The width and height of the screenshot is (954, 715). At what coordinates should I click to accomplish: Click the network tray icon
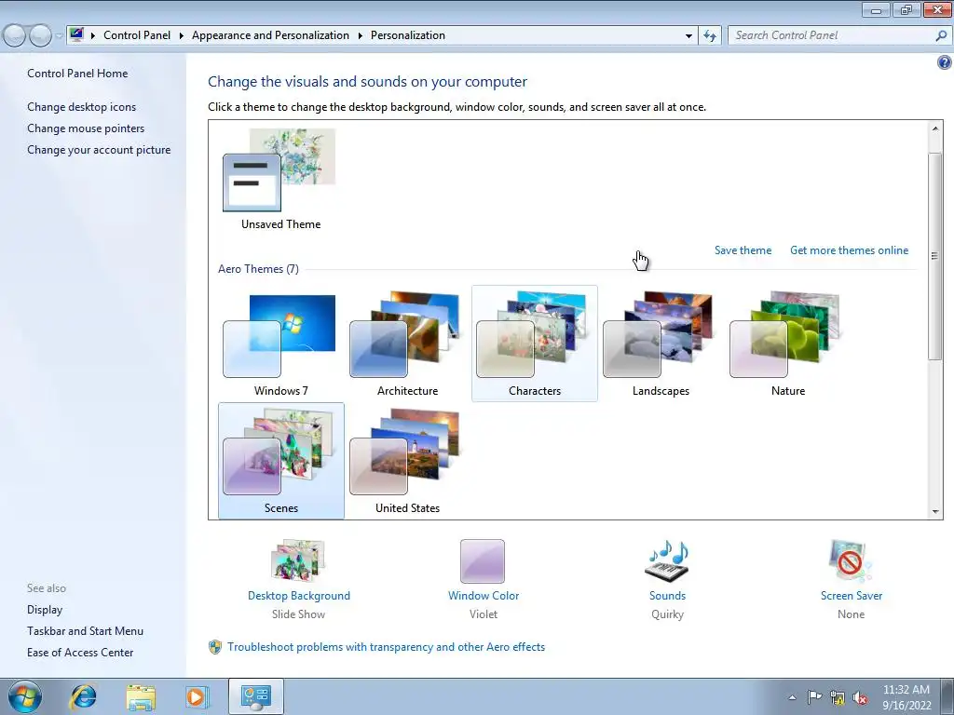838,697
